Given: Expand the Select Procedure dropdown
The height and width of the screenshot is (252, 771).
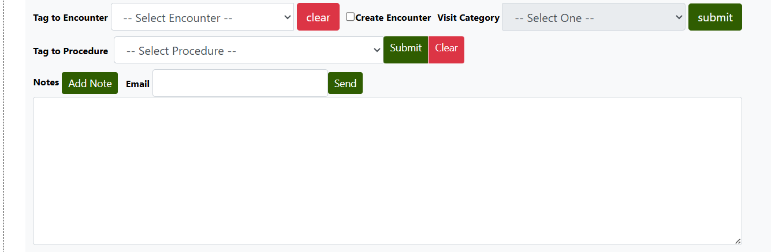Looking at the screenshot, I should (x=248, y=51).
